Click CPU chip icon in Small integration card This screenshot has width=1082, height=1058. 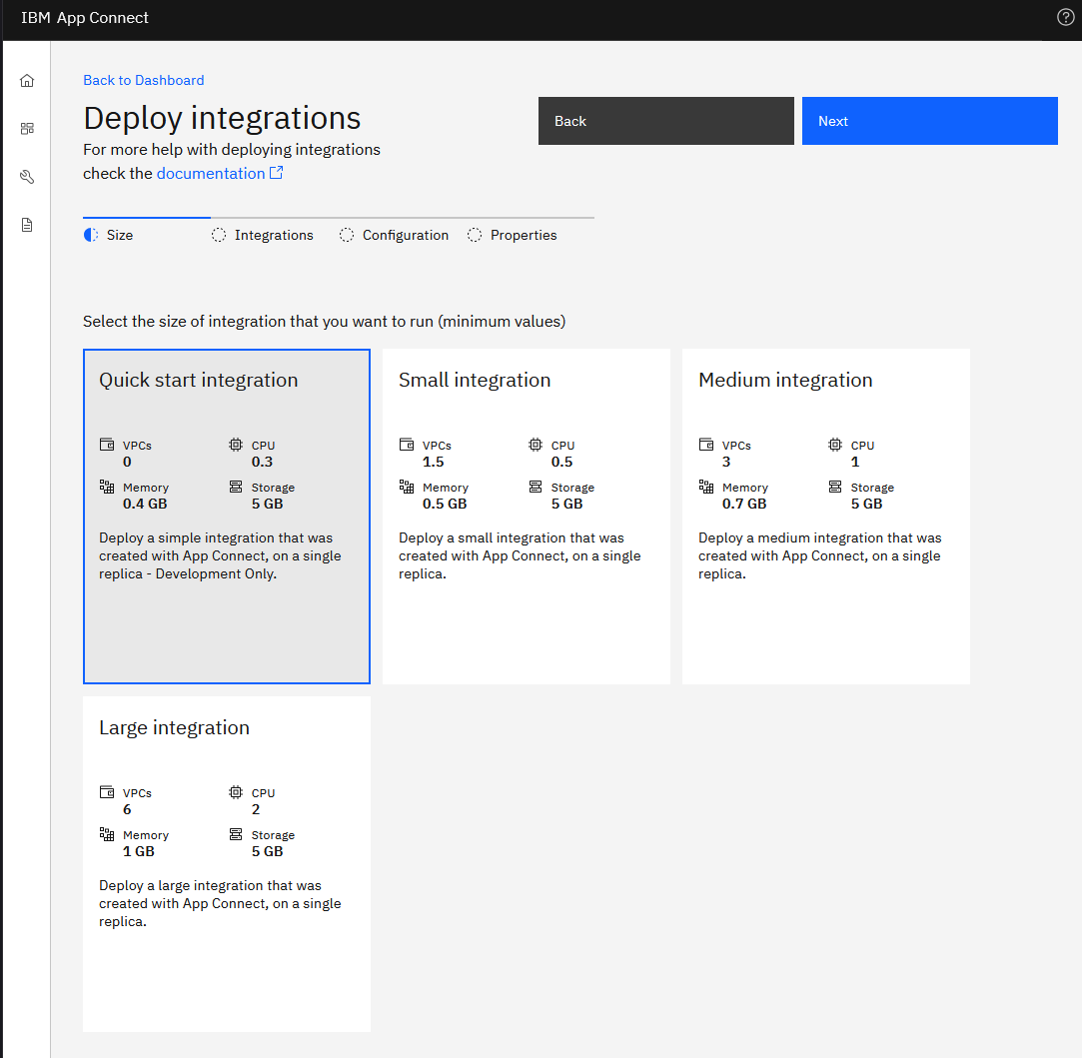click(x=535, y=445)
